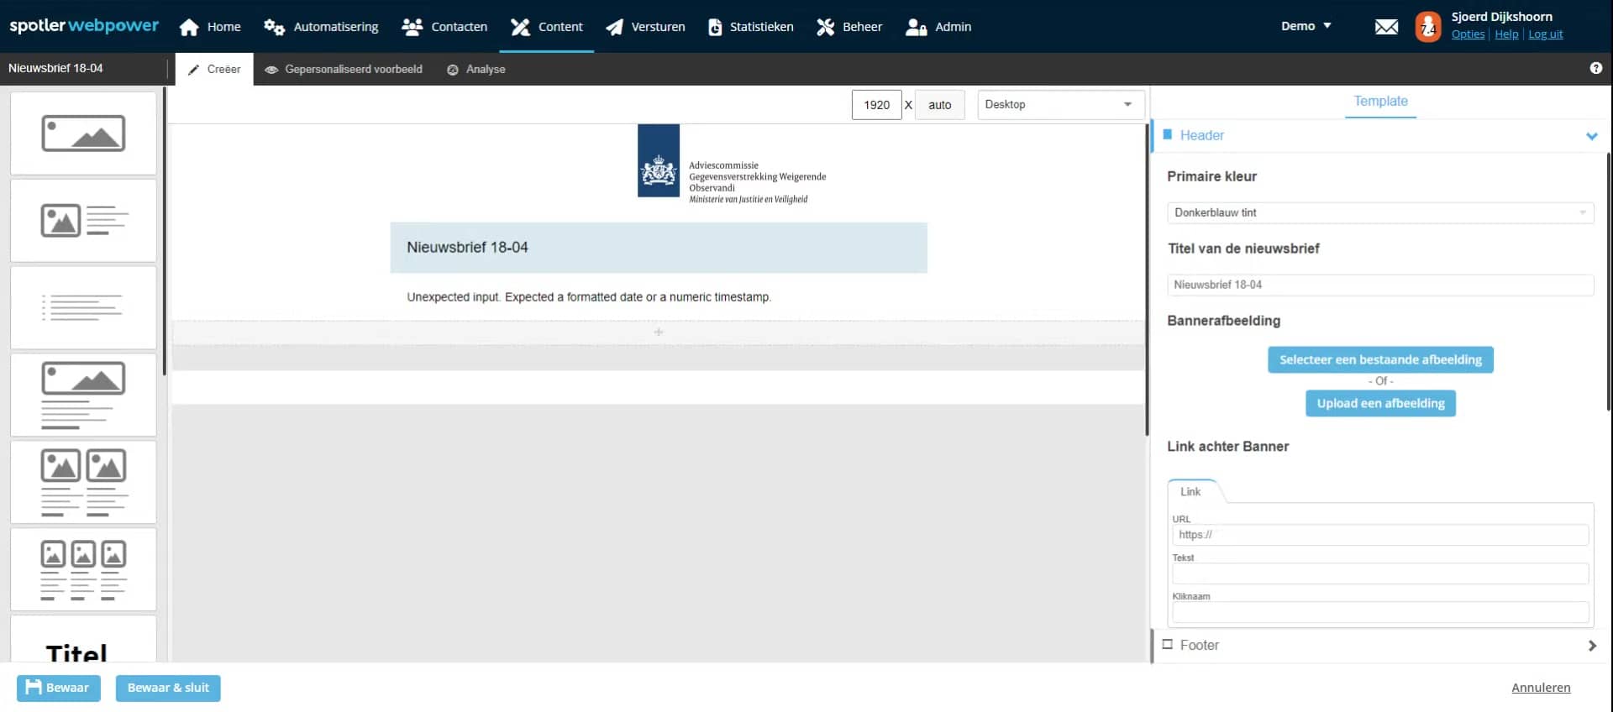This screenshot has height=712, width=1613.
Task: Open the Statistieken menu
Action: 751,27
